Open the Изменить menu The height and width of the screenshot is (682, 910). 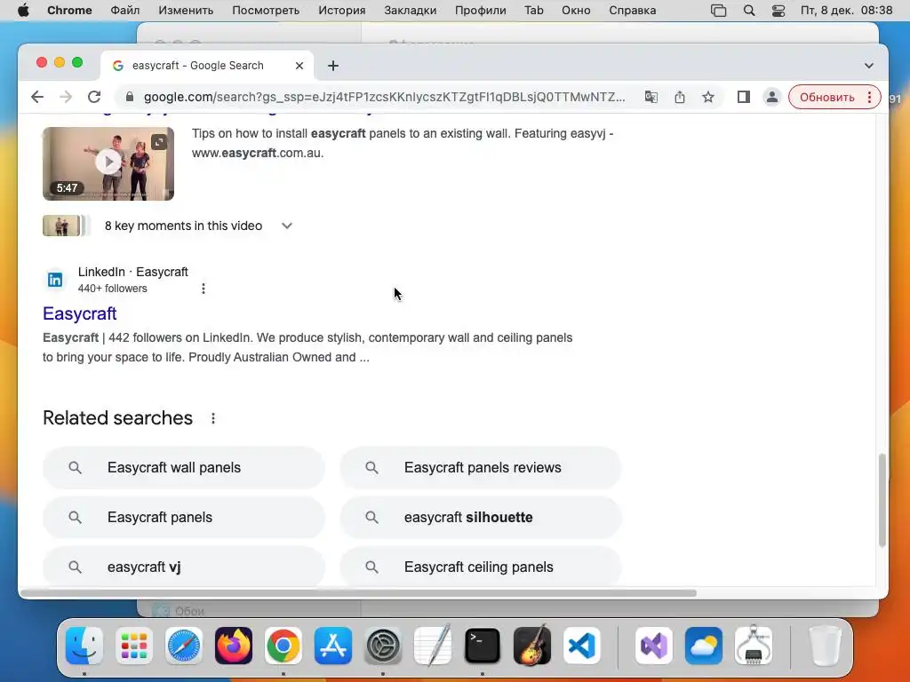186,11
